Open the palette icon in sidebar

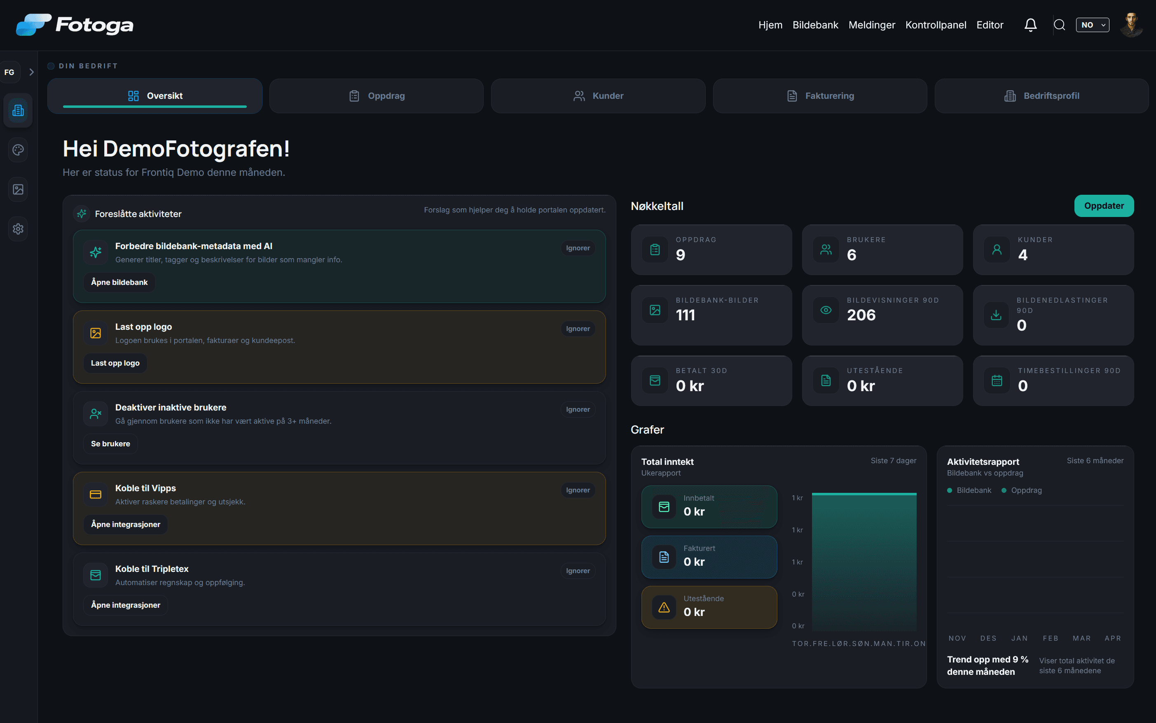18,150
